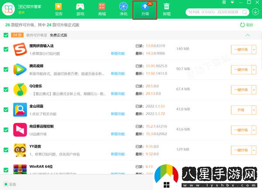Uncheck 搜狗拼音输入法 checkbox
Viewport: 262px width, 190px height.
pos(6,49)
